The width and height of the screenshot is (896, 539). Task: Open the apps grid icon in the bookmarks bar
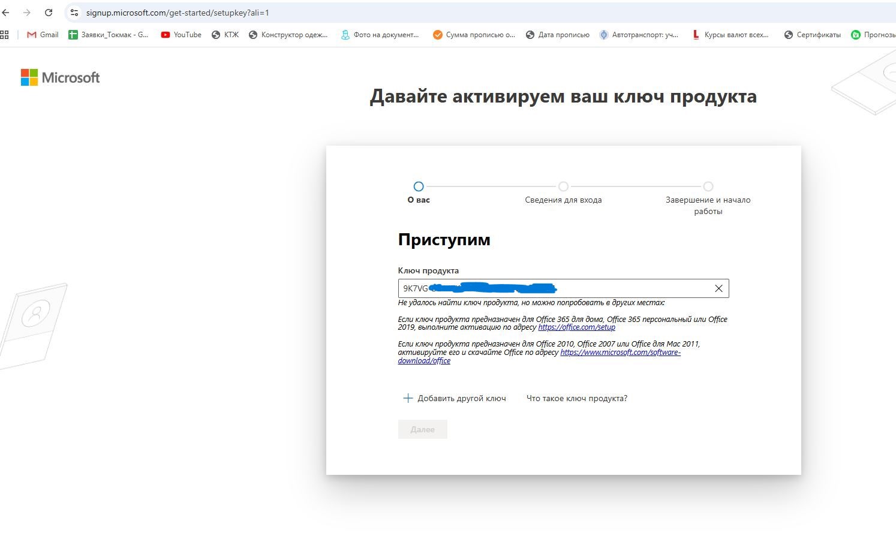[x=5, y=35]
